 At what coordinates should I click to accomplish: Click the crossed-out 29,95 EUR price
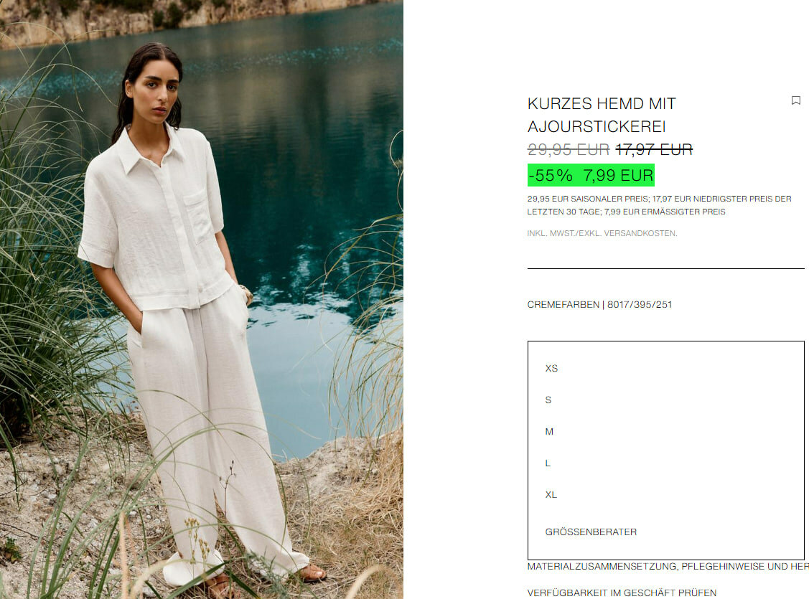click(x=568, y=149)
